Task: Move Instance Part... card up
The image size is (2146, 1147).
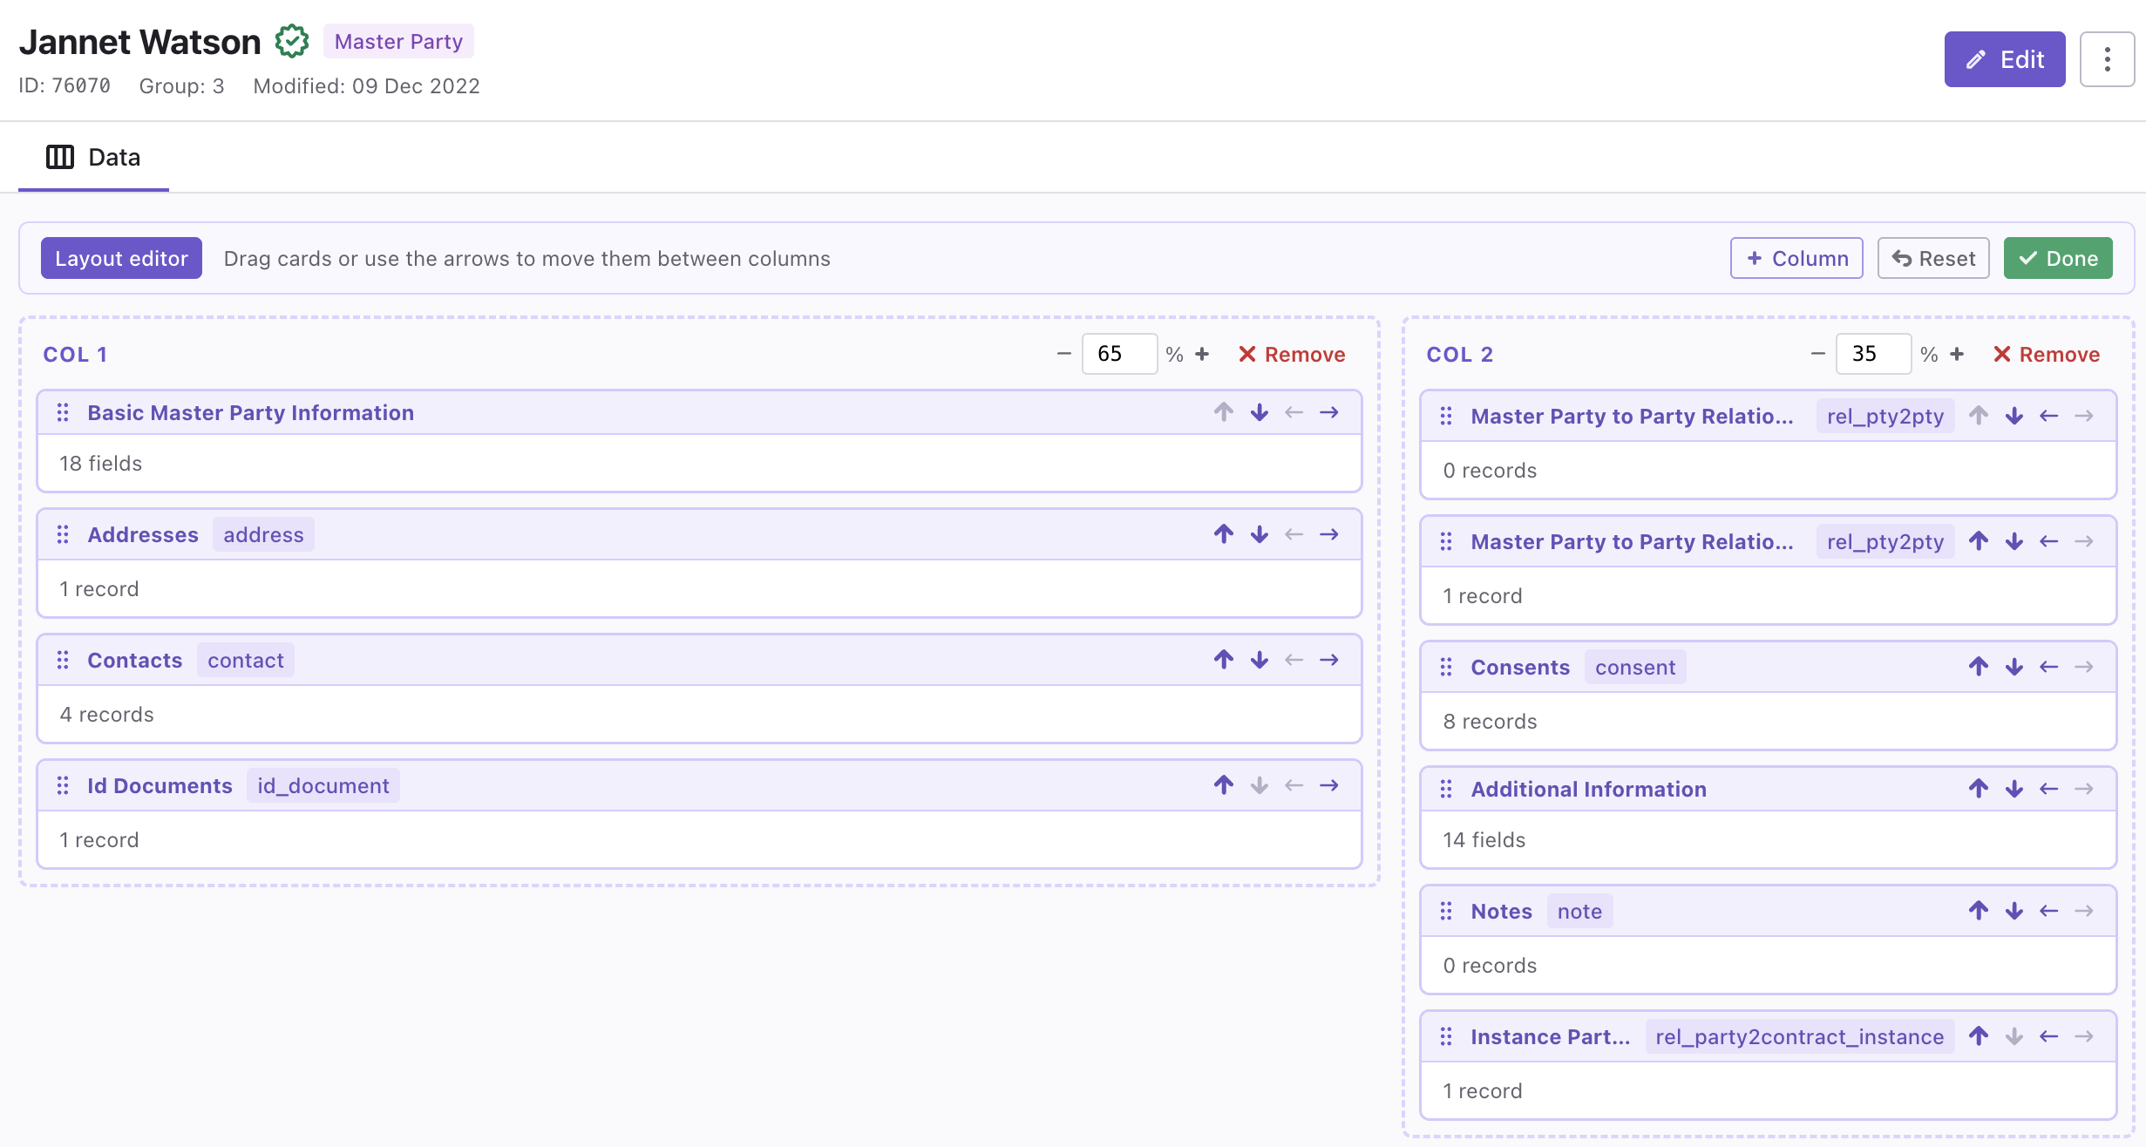Action: [x=1979, y=1036]
